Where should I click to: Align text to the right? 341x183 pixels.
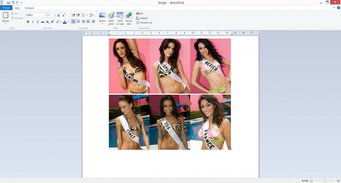click(x=83, y=21)
